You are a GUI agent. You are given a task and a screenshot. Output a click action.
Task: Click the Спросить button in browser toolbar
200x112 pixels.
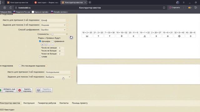click(175, 7)
